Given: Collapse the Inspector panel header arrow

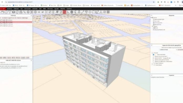Looking at the screenshot, I should pyautogui.click(x=152, y=75).
